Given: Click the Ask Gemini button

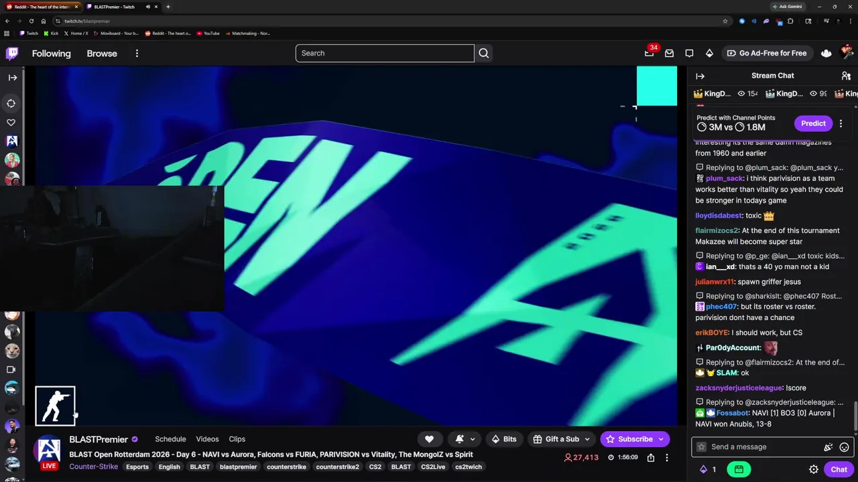Looking at the screenshot, I should pyautogui.click(x=787, y=7).
